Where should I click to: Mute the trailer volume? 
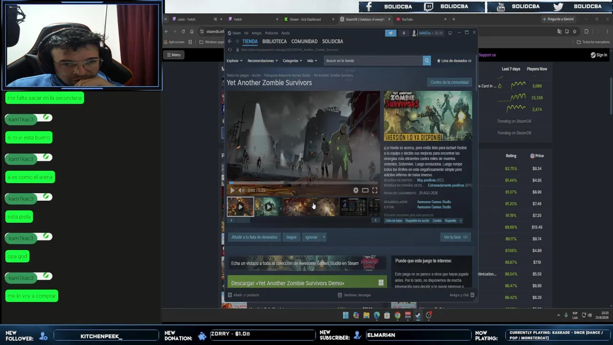[x=241, y=190]
